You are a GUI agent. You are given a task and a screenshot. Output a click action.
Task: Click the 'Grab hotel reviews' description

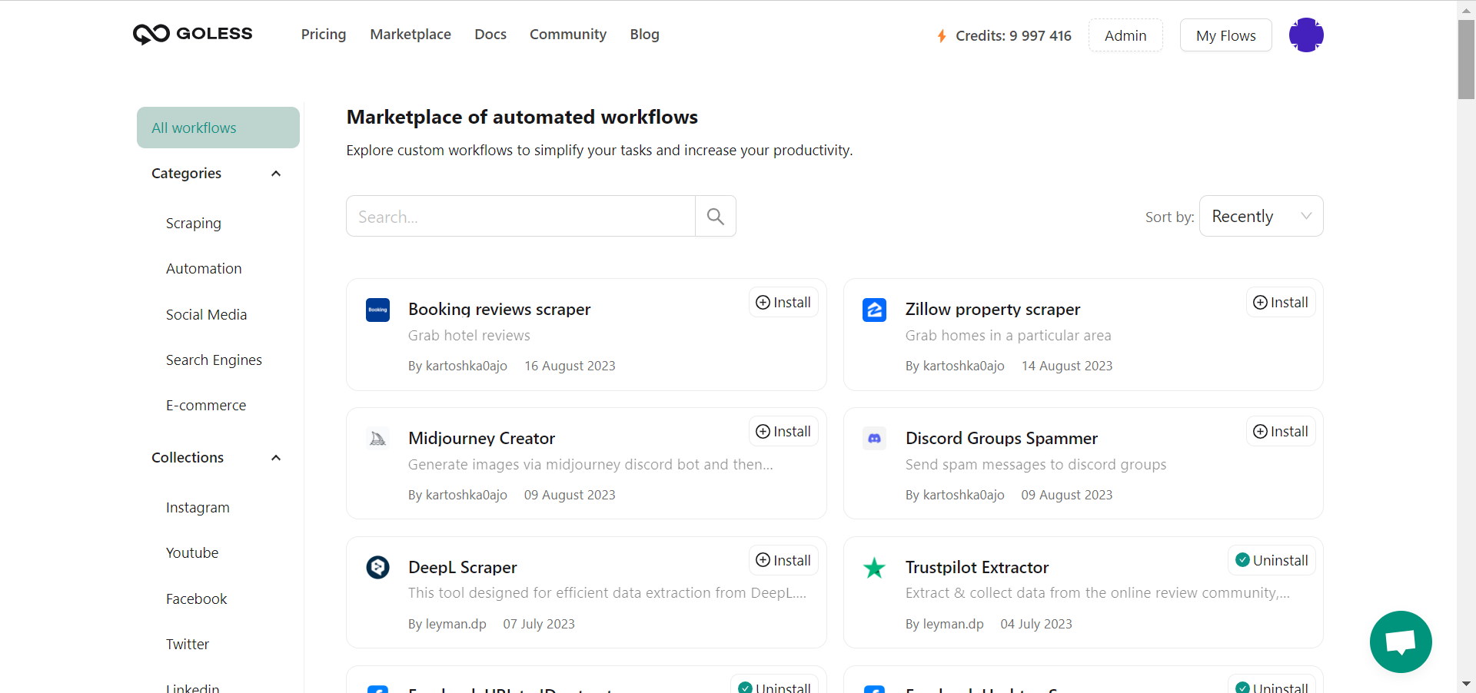tap(469, 336)
